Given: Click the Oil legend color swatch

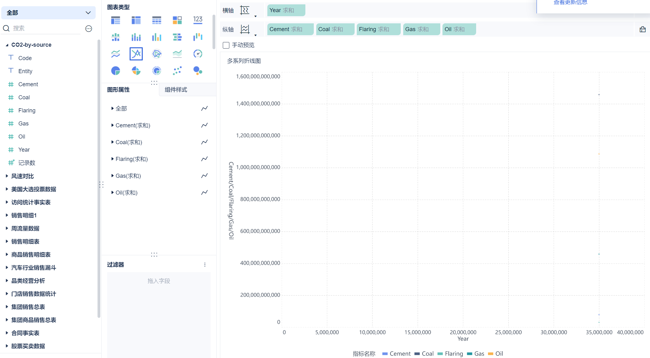Looking at the screenshot, I should pyautogui.click(x=490, y=354).
